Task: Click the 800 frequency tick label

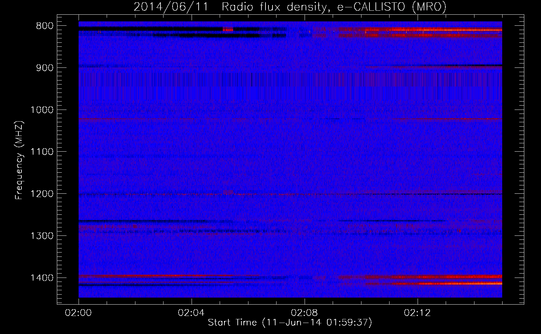Action: 44,26
